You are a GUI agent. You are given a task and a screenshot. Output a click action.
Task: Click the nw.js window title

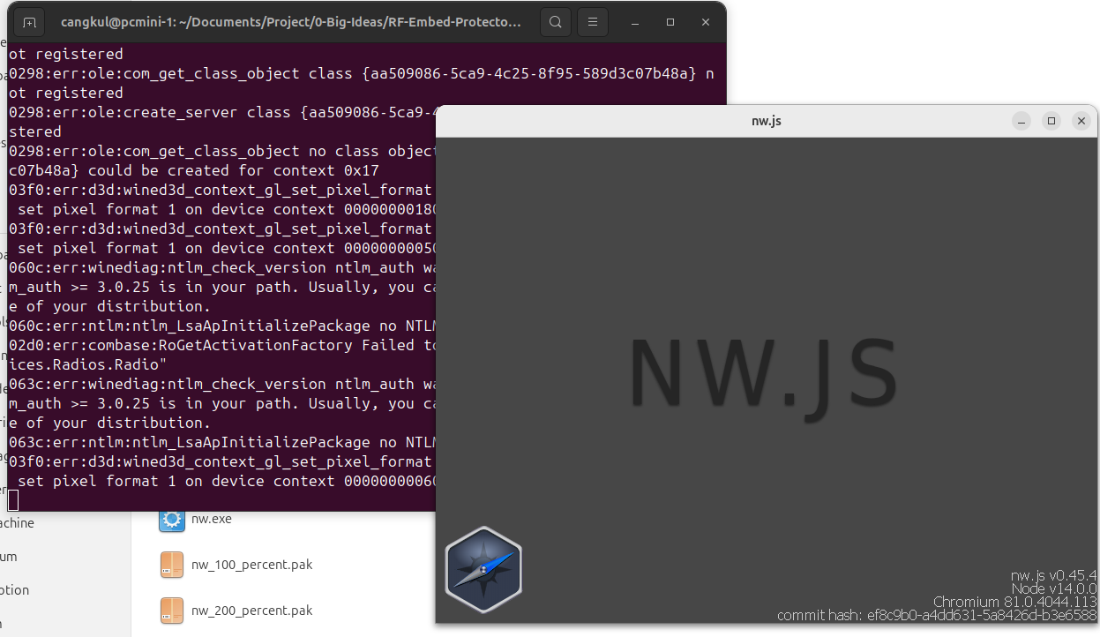tap(767, 121)
